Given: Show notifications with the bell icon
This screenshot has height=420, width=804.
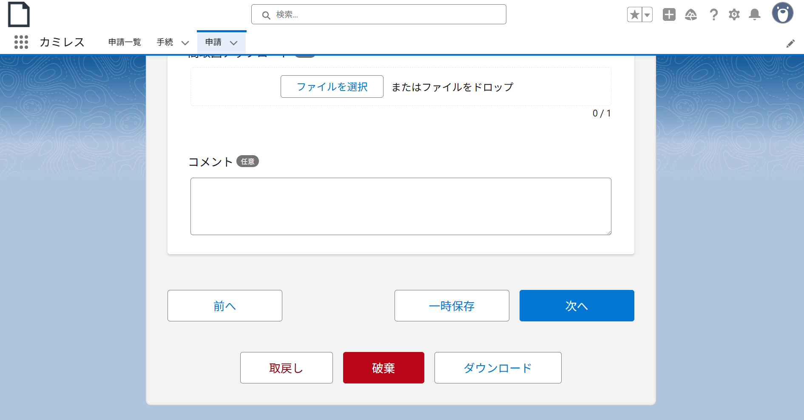Looking at the screenshot, I should 754,15.
